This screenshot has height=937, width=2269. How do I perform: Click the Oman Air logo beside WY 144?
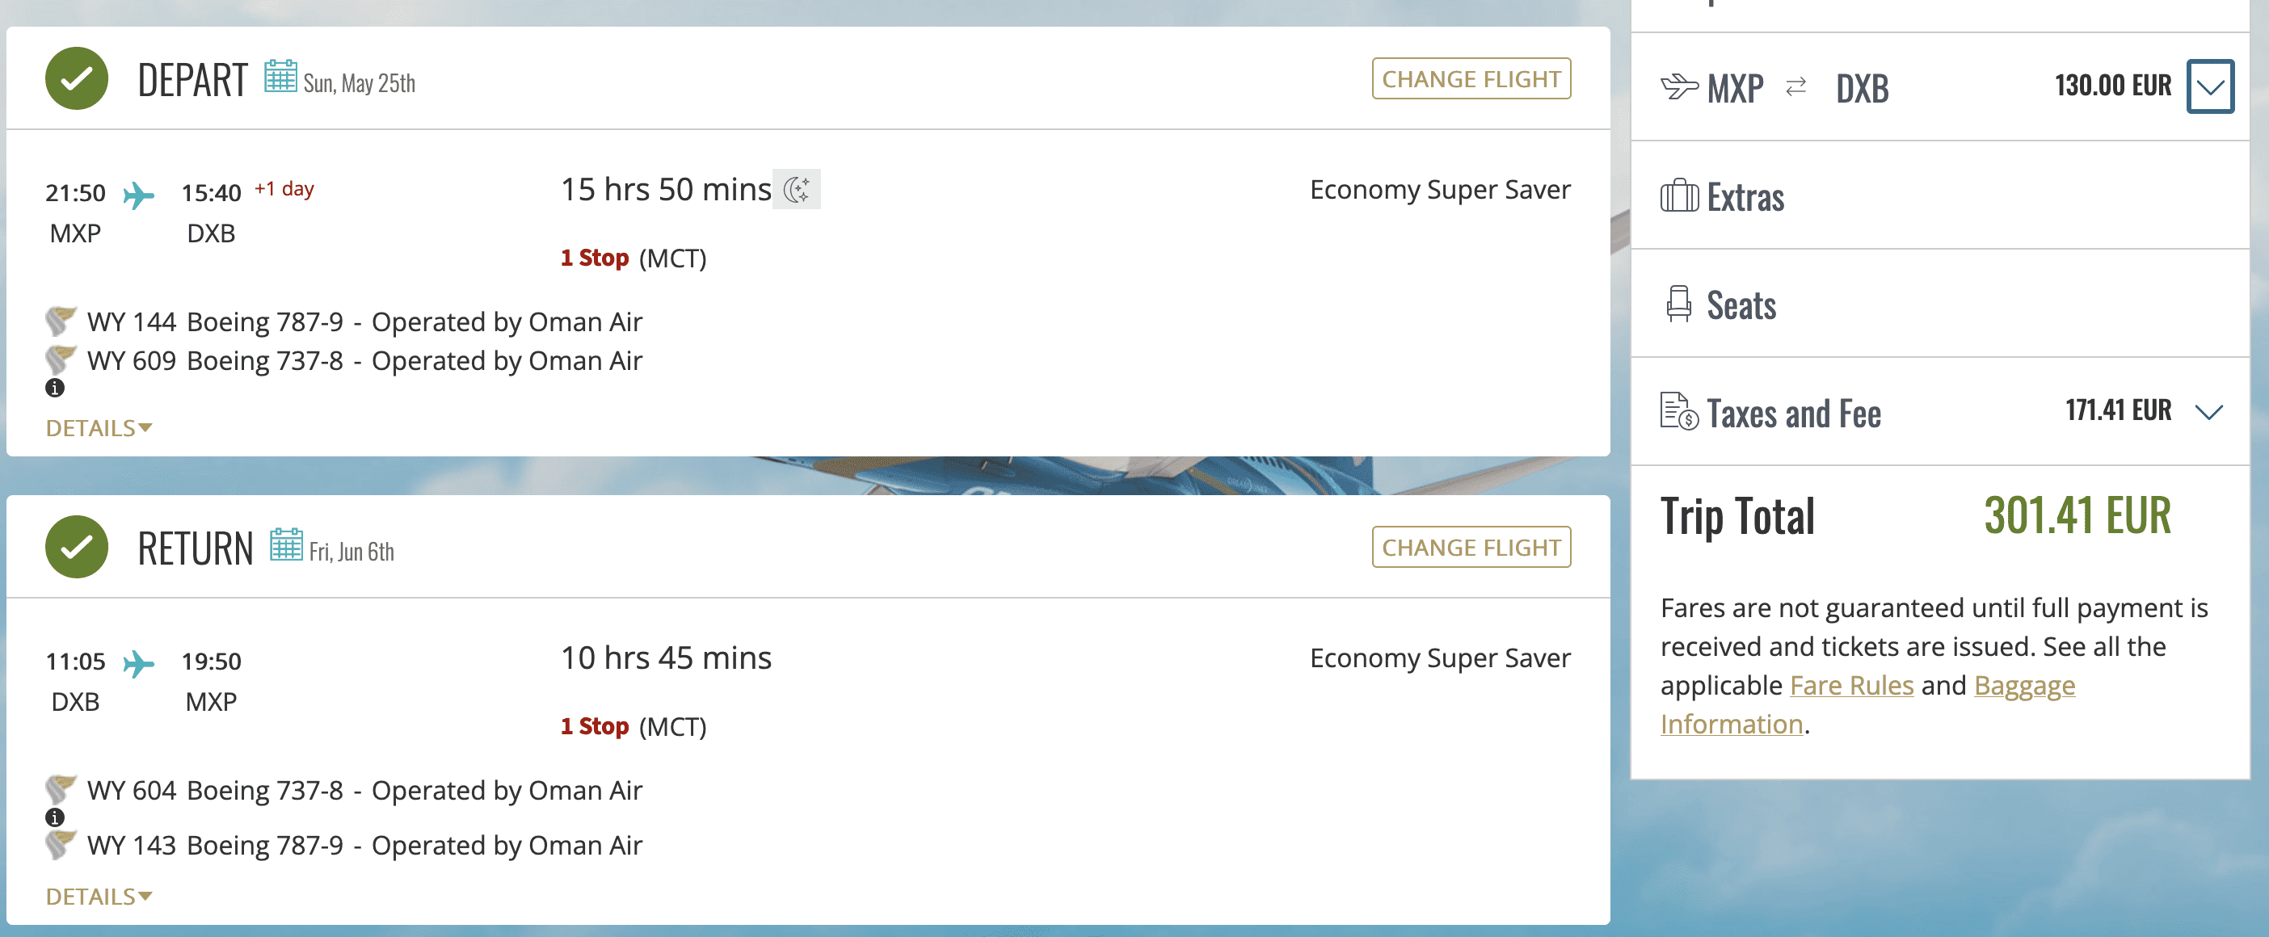[60, 321]
